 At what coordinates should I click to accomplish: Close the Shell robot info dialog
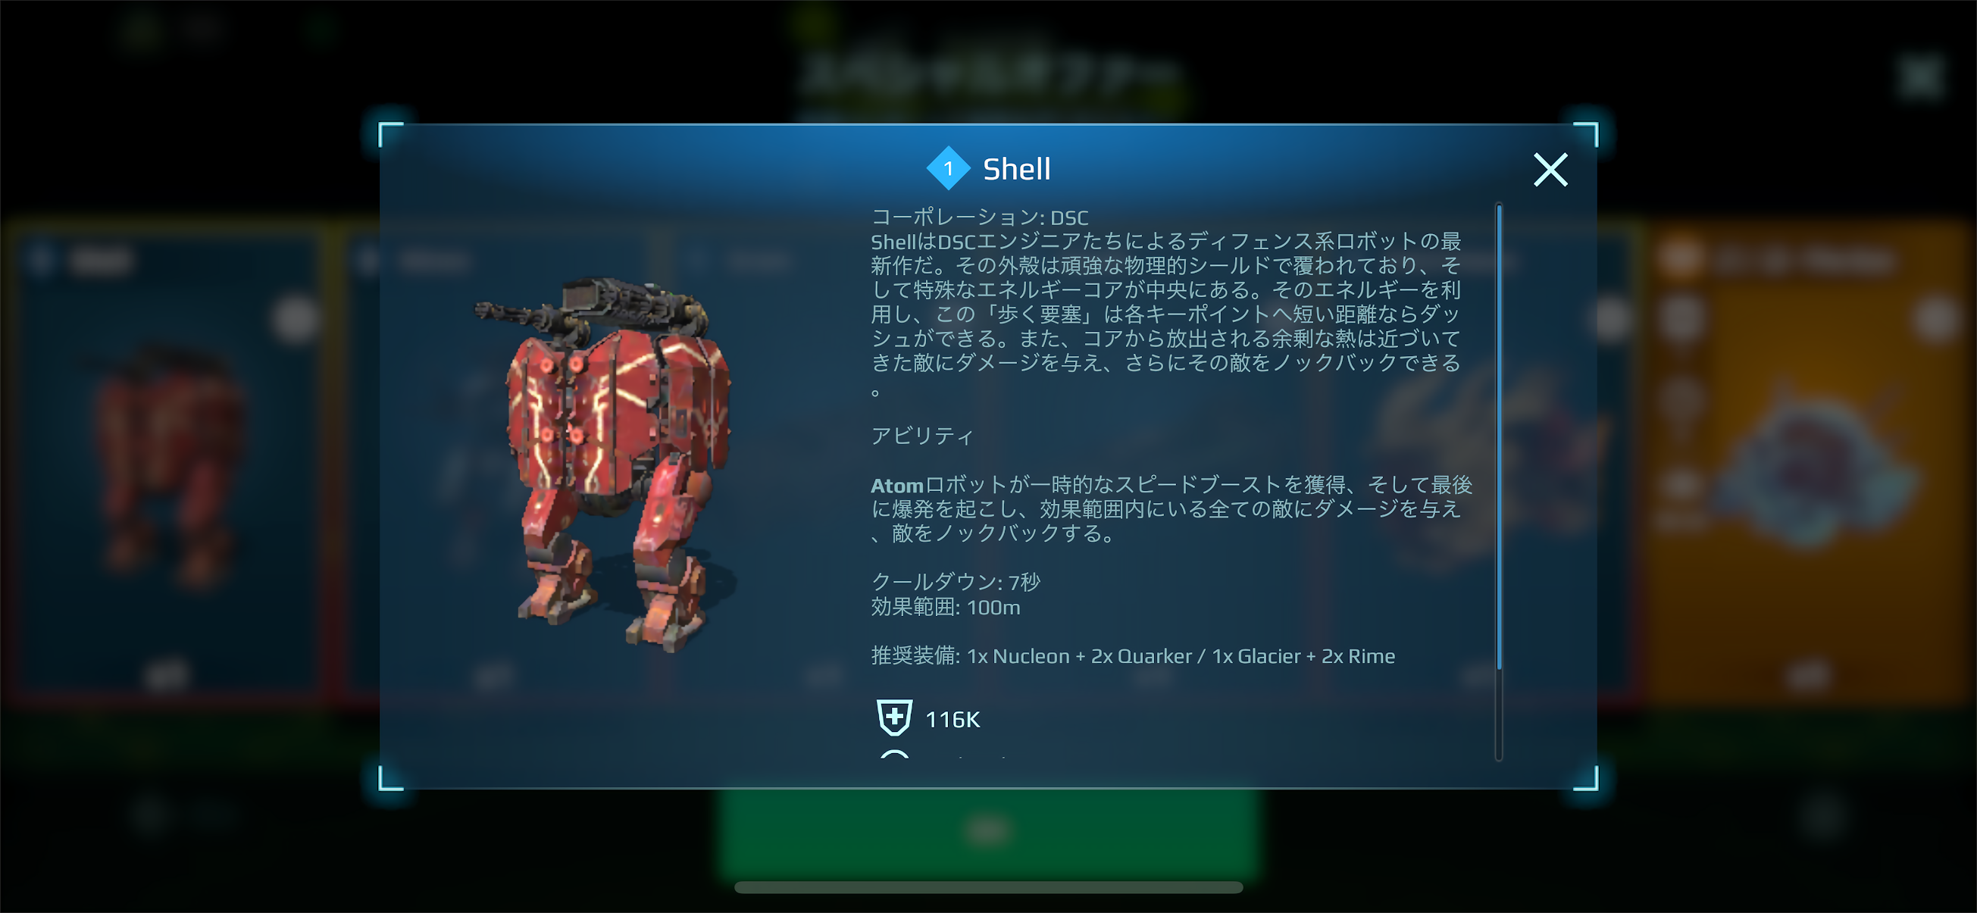tap(1550, 170)
